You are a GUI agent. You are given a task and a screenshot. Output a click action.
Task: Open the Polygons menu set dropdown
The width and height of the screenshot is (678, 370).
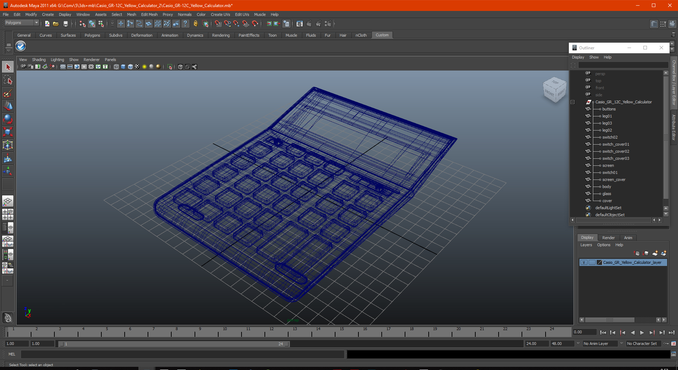pyautogui.click(x=22, y=23)
